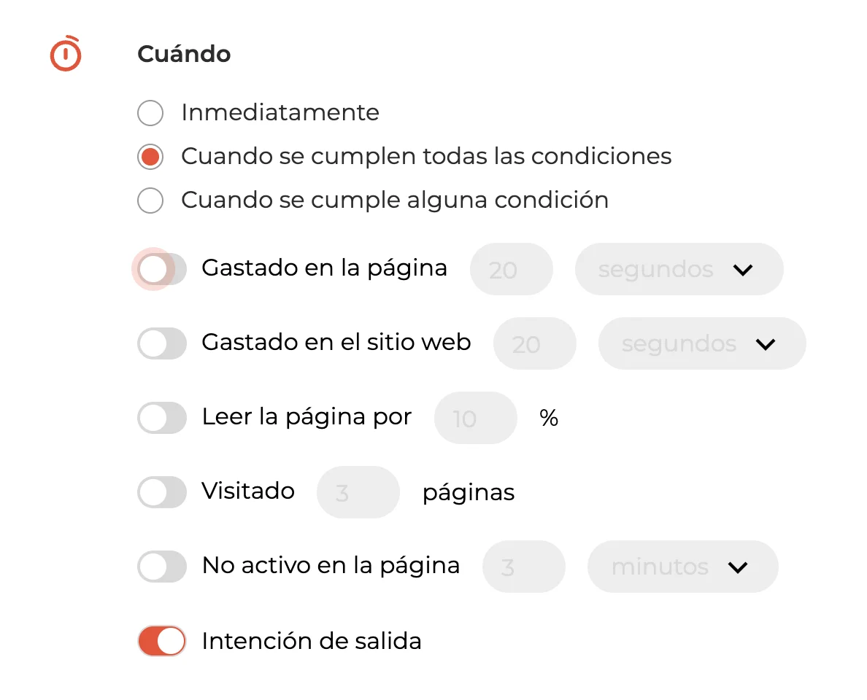This screenshot has height=700, width=867.
Task: Toggle Leer la página por switch
Action: pos(162,418)
